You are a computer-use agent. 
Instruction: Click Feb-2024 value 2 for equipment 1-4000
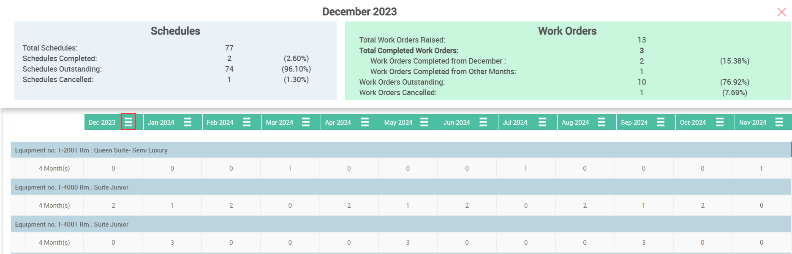[x=231, y=206]
